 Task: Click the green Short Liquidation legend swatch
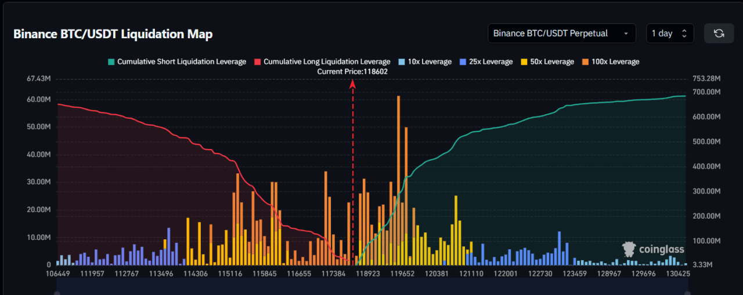pos(111,61)
